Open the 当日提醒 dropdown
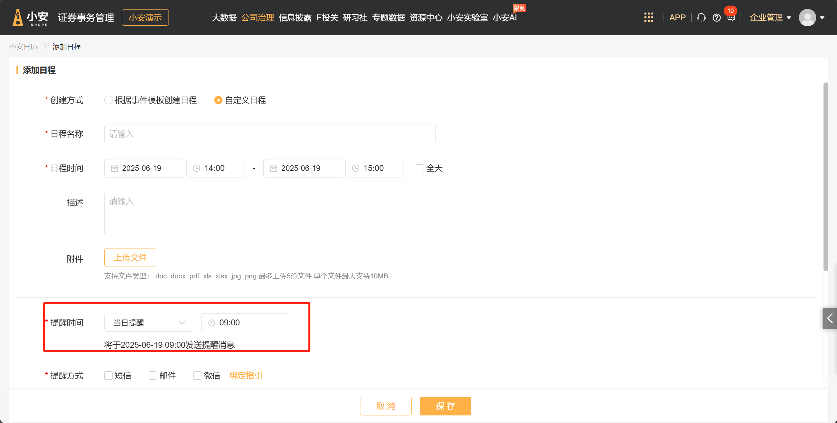Viewport: 837px width, 423px height. coord(148,322)
